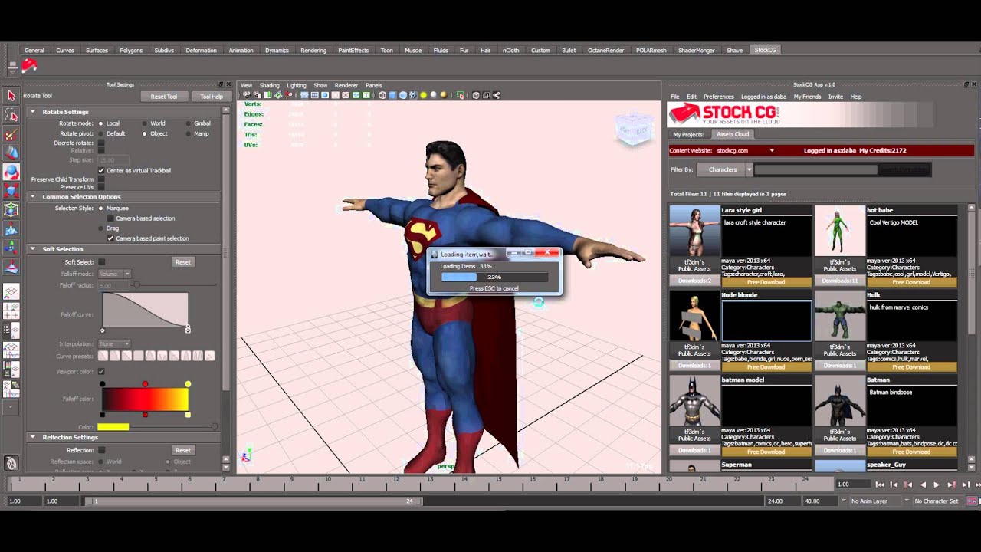Enable the Discrete rotate checkbox
981x552 pixels.
coord(101,143)
